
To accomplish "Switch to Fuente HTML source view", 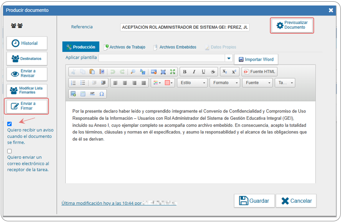I will pos(259,72).
